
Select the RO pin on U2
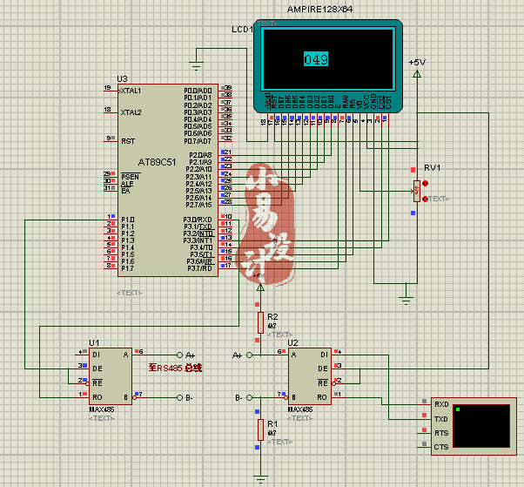coord(322,397)
